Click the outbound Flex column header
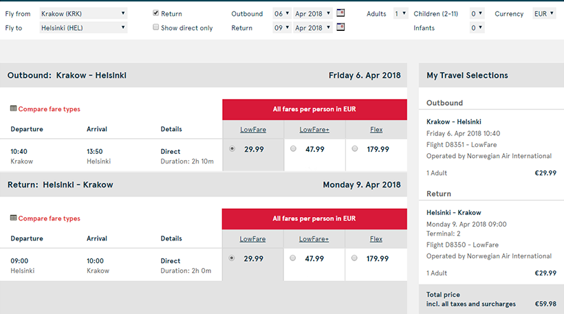The image size is (564, 314). point(376,129)
